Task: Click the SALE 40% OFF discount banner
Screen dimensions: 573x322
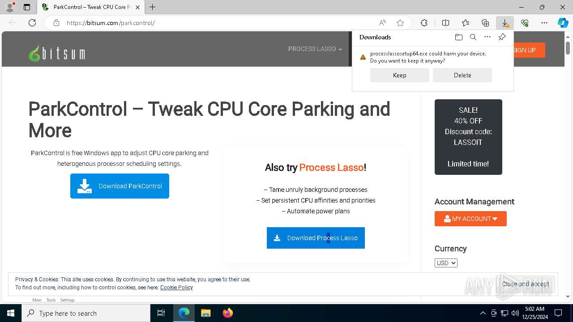Action: (x=468, y=137)
